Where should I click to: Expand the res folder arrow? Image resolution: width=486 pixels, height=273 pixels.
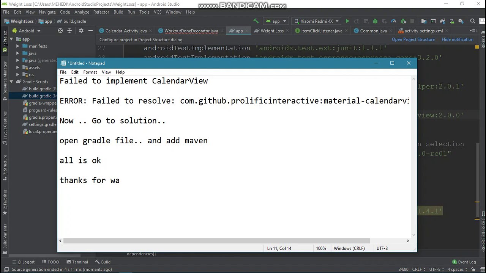pyautogui.click(x=18, y=75)
